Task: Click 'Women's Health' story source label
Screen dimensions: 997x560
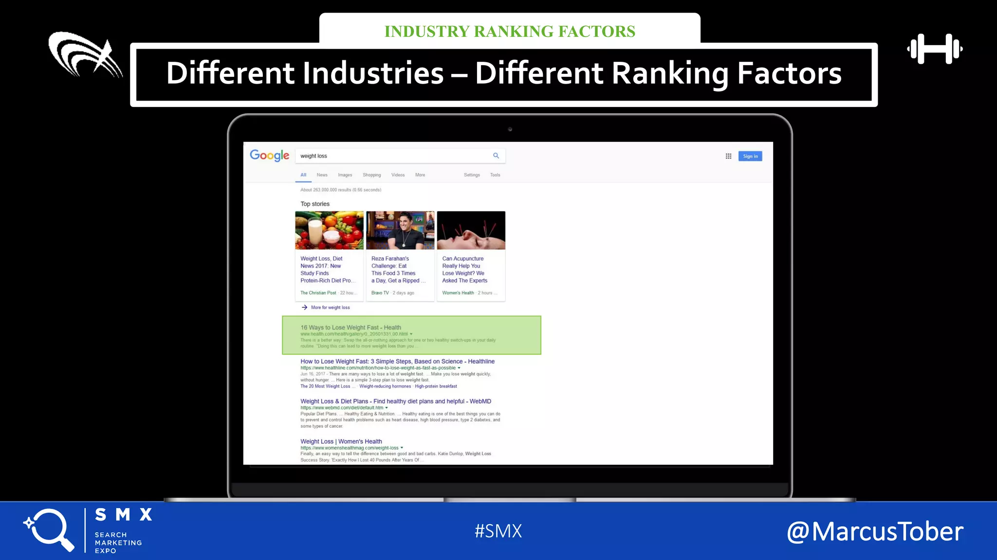Action: tap(458, 293)
